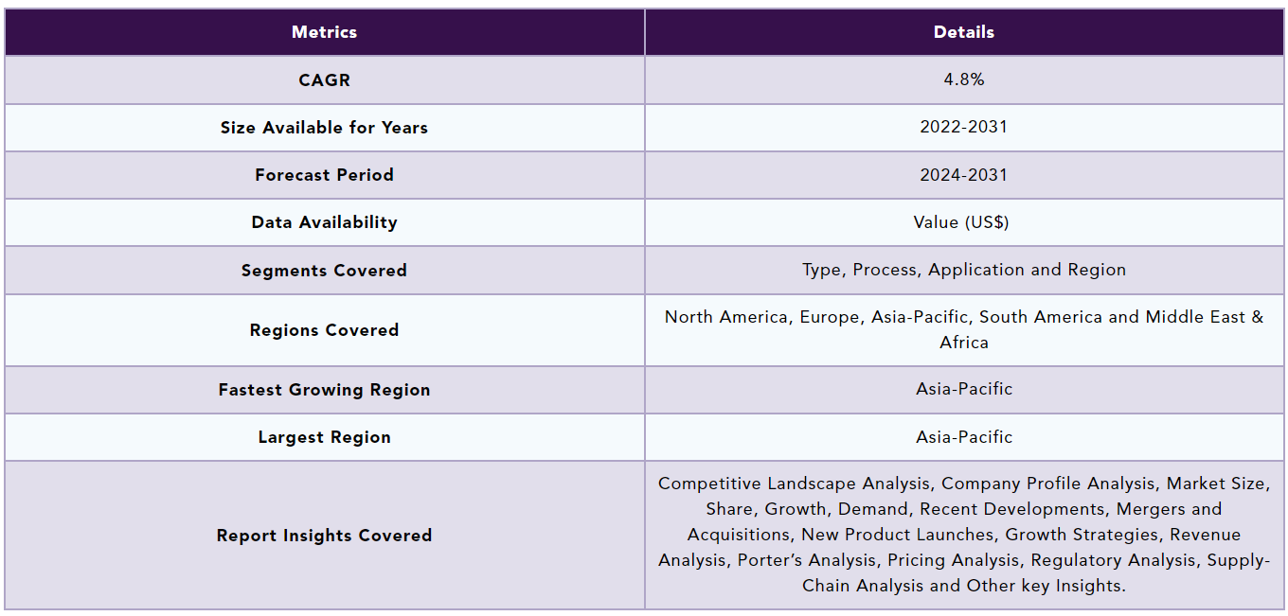The image size is (1288, 616).
Task: Select the Fastest Growing Region label
Action: coord(324,390)
